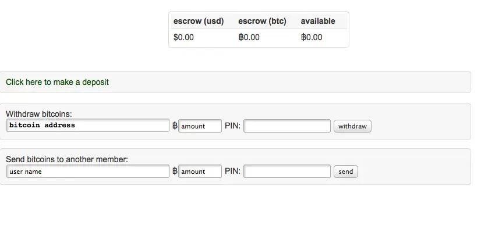
Task: Click the available column header
Action: (x=318, y=21)
